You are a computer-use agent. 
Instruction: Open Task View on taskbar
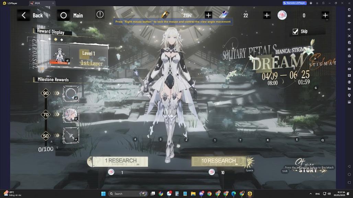tap(153, 194)
